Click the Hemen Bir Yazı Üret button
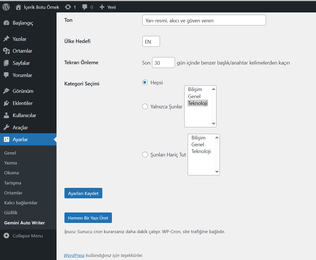316x260 pixels. pyautogui.click(x=88, y=218)
